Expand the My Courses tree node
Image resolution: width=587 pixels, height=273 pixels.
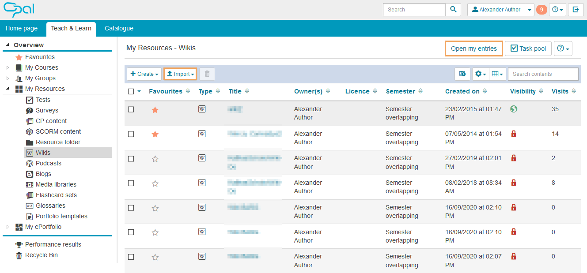point(8,67)
